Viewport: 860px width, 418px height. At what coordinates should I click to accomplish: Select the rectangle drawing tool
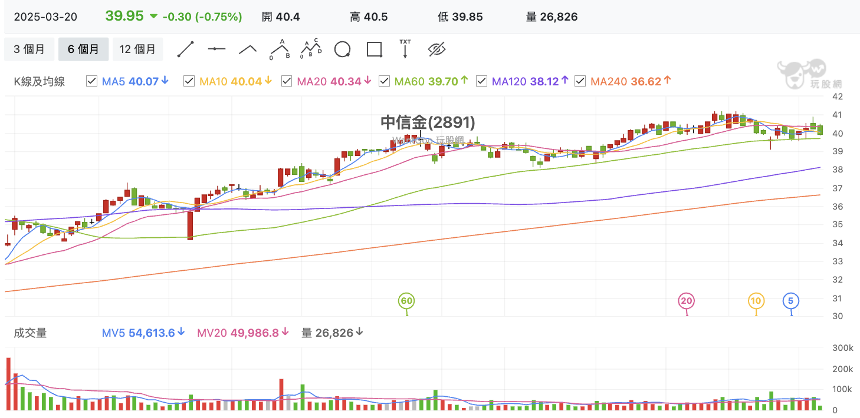click(x=375, y=49)
